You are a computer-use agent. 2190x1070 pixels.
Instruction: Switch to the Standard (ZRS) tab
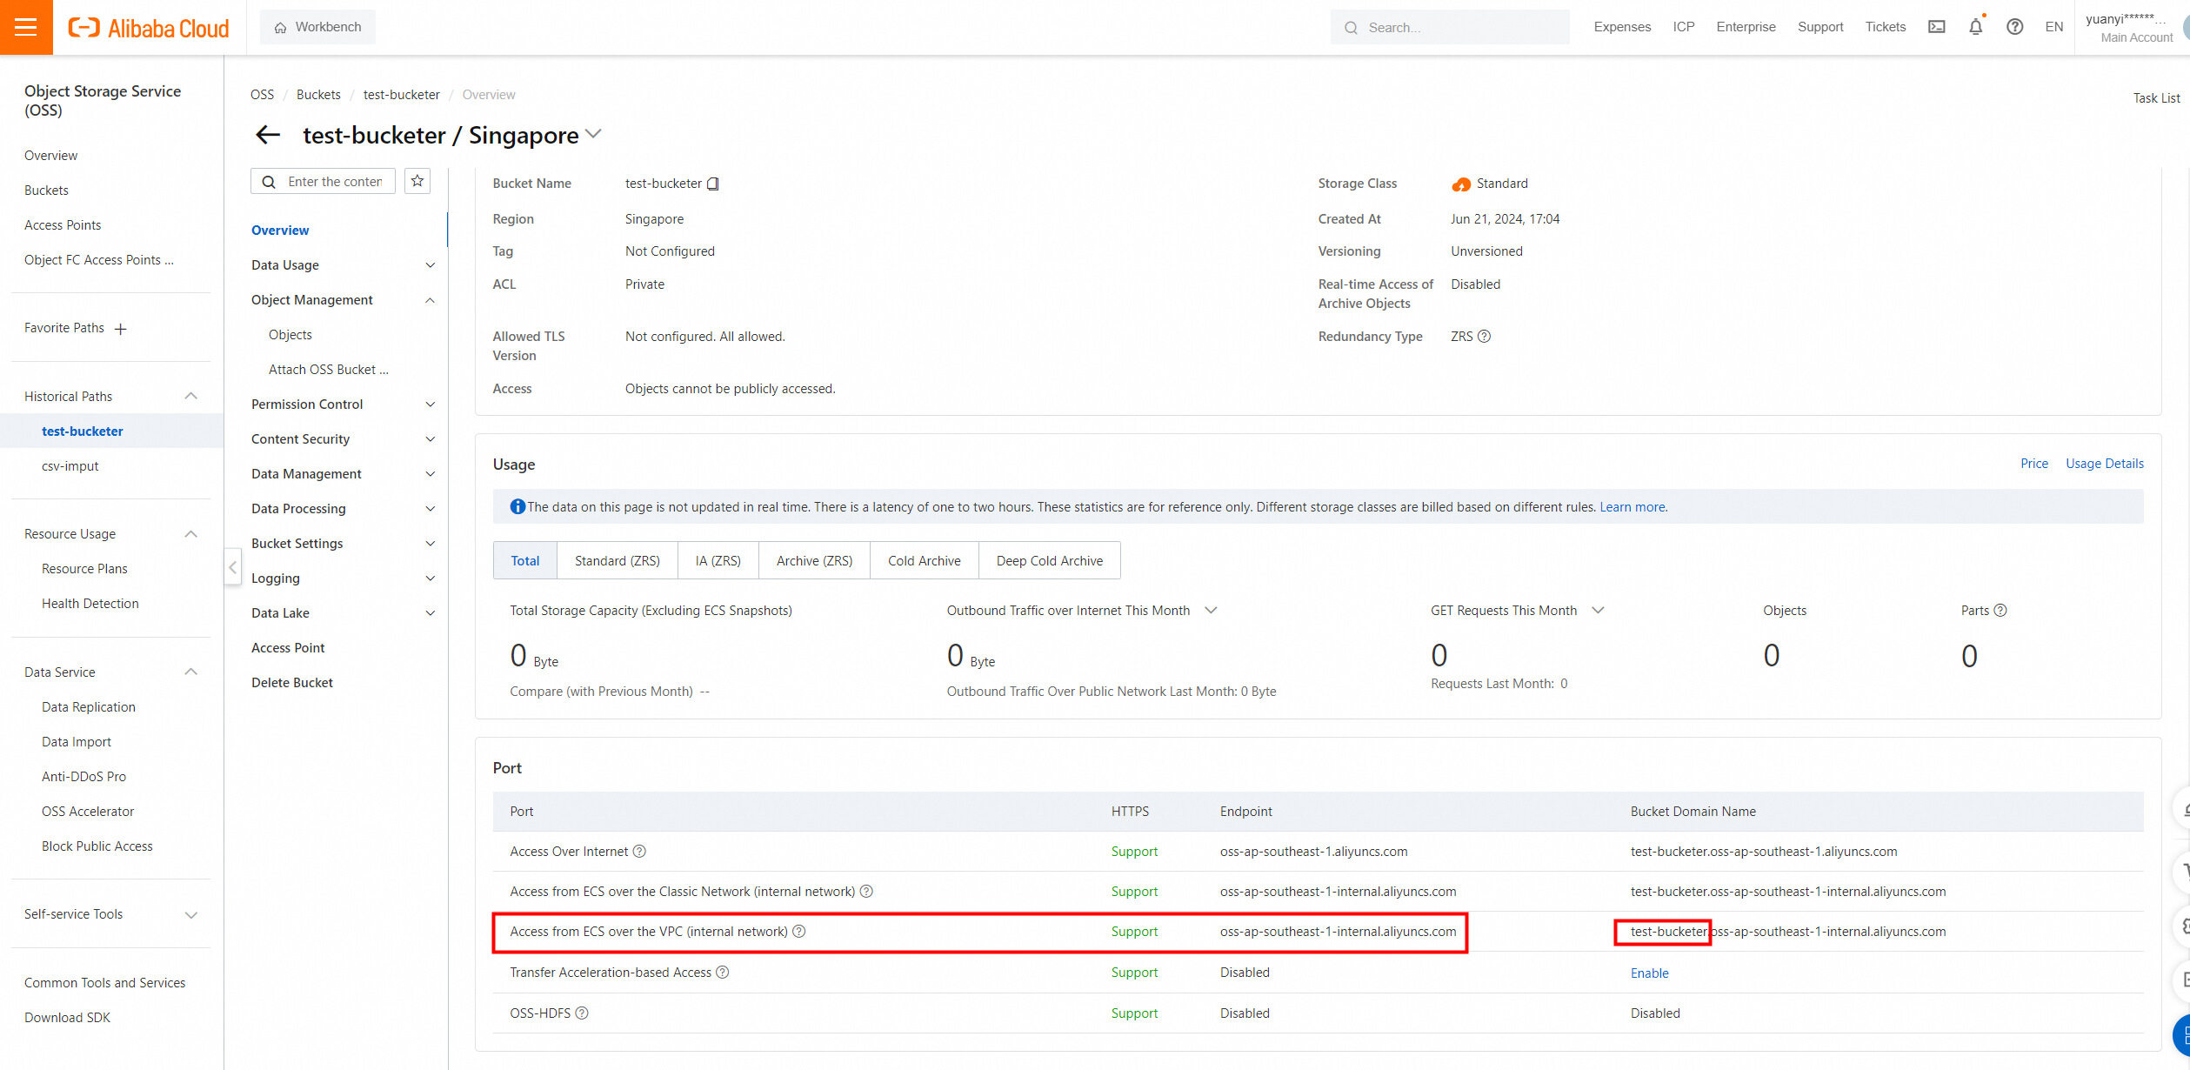[617, 561]
